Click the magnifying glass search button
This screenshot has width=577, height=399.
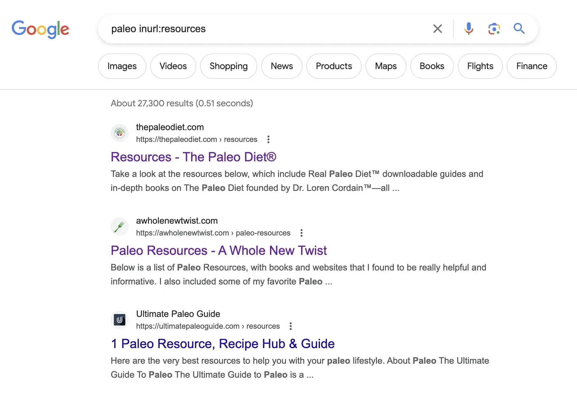coord(519,29)
